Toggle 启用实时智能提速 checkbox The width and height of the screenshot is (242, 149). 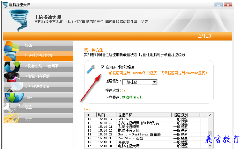102,67
